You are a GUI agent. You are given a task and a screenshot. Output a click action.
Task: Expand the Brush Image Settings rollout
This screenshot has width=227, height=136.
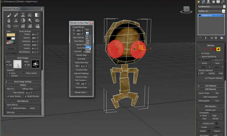pos(23,81)
